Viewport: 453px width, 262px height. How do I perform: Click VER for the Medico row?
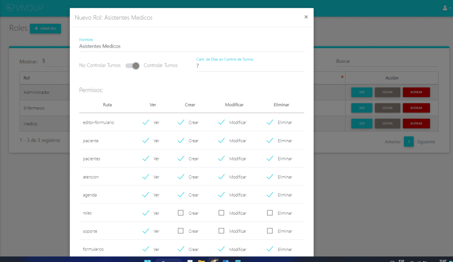pyautogui.click(x=362, y=124)
